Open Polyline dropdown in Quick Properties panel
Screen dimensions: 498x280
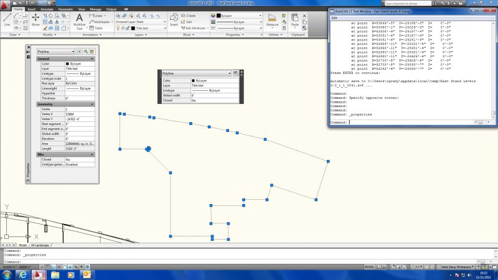tap(196, 73)
